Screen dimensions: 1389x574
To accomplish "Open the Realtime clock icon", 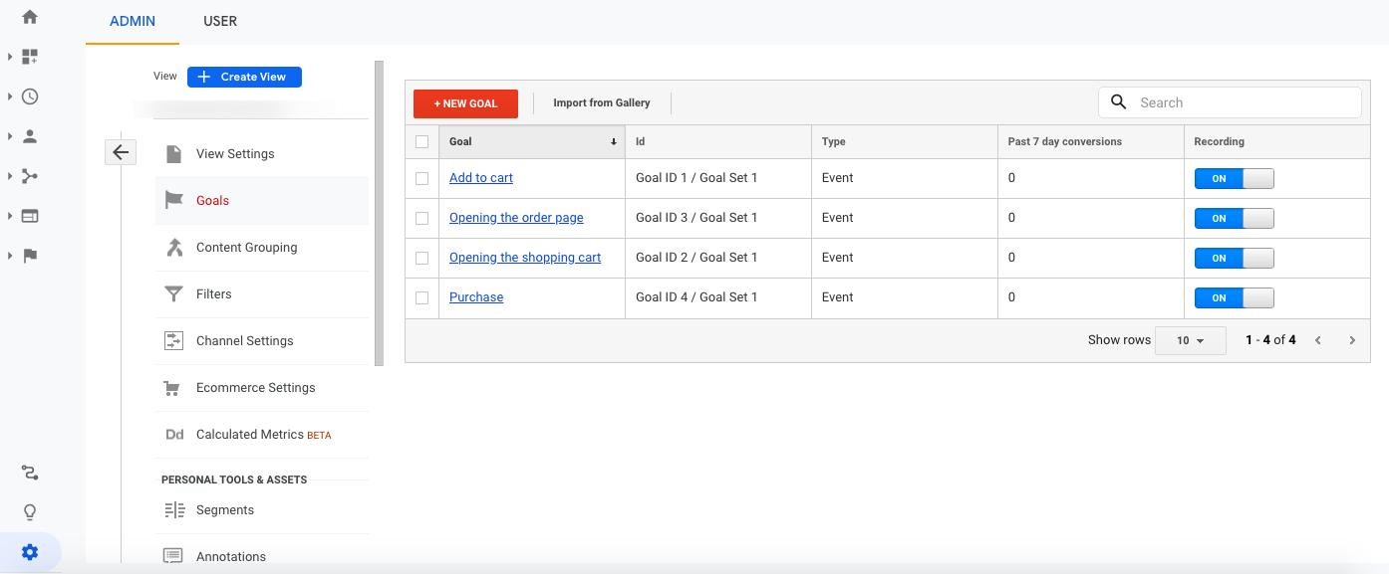I will pos(30,96).
